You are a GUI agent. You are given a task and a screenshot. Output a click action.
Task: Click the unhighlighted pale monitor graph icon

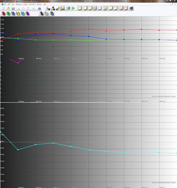[x=100, y=8]
